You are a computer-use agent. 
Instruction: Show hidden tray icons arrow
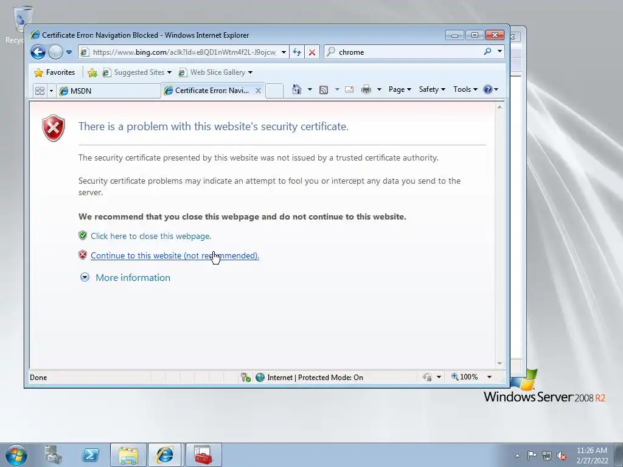[517, 455]
